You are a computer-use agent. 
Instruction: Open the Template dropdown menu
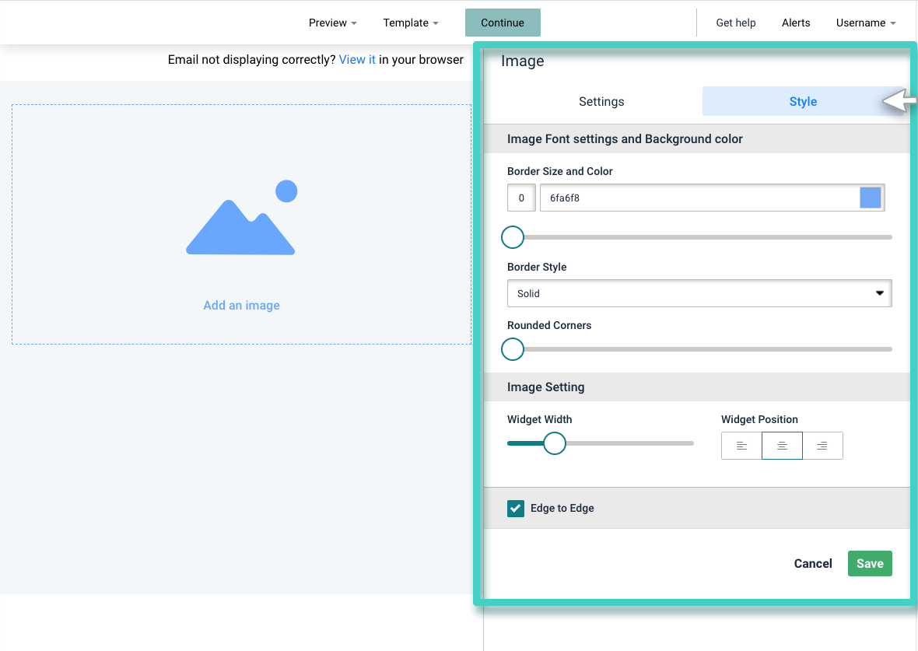(x=411, y=23)
